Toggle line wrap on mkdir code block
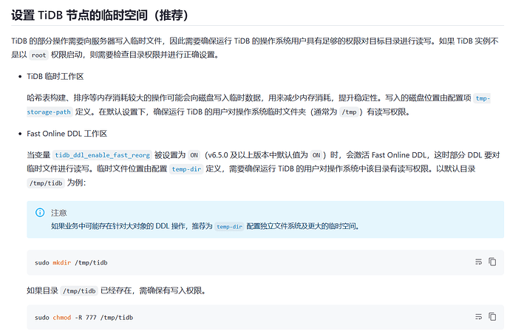Viewport: 510px width, 334px height. click(x=478, y=262)
